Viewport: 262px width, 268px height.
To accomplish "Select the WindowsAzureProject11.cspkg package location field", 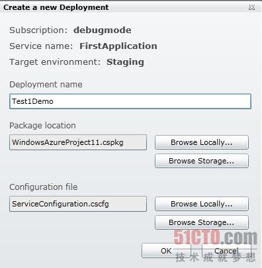I will [x=78, y=142].
